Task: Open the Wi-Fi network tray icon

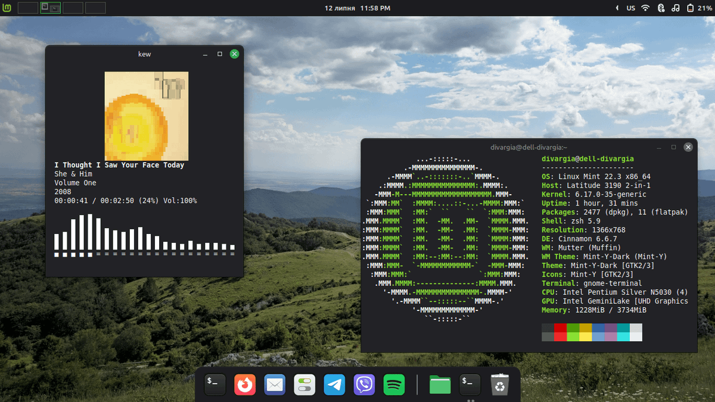Action: pos(645,8)
